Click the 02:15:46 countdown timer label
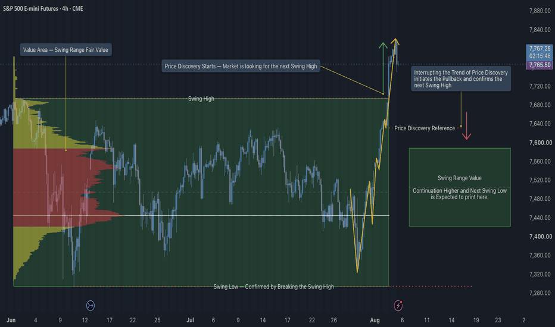The height and width of the screenshot is (327, 555). [x=540, y=56]
